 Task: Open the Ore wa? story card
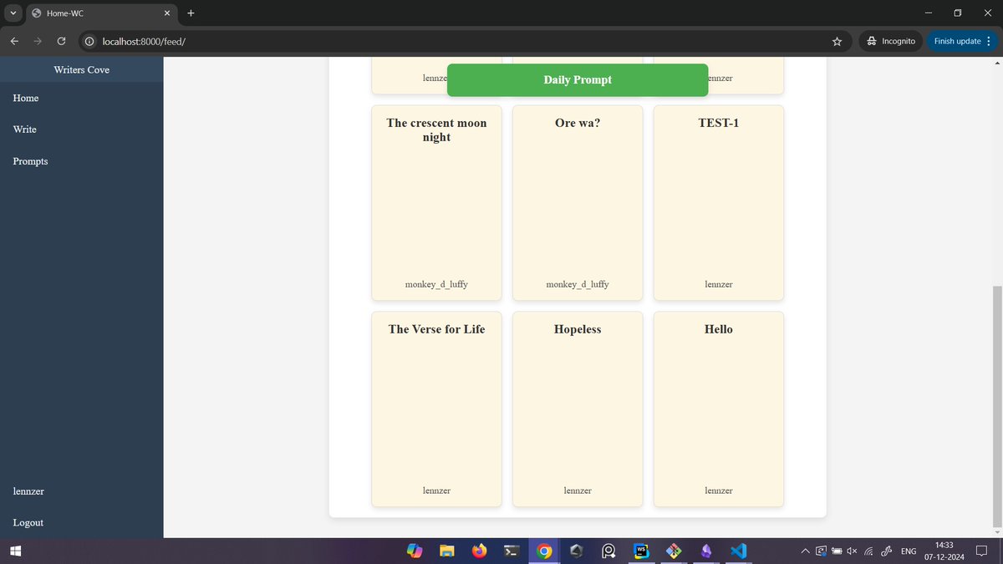(x=578, y=202)
